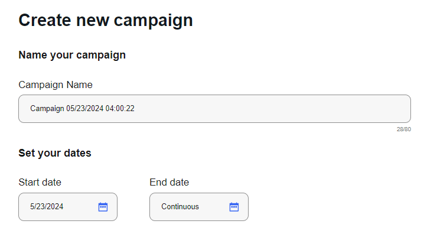This screenshot has height=250, width=424.
Task: Click the Continuous end date value
Action: click(x=180, y=207)
